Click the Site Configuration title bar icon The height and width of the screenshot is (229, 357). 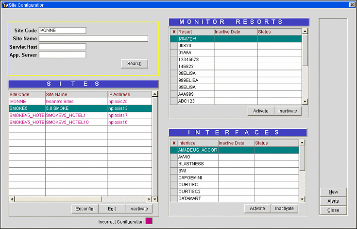(5, 5)
